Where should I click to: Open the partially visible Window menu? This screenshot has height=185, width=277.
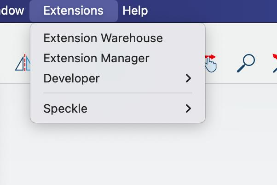coord(12,11)
